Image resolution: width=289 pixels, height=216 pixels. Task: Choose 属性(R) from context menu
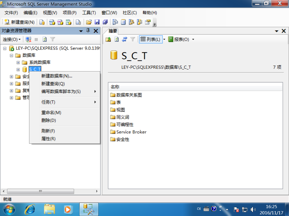pos(65,139)
